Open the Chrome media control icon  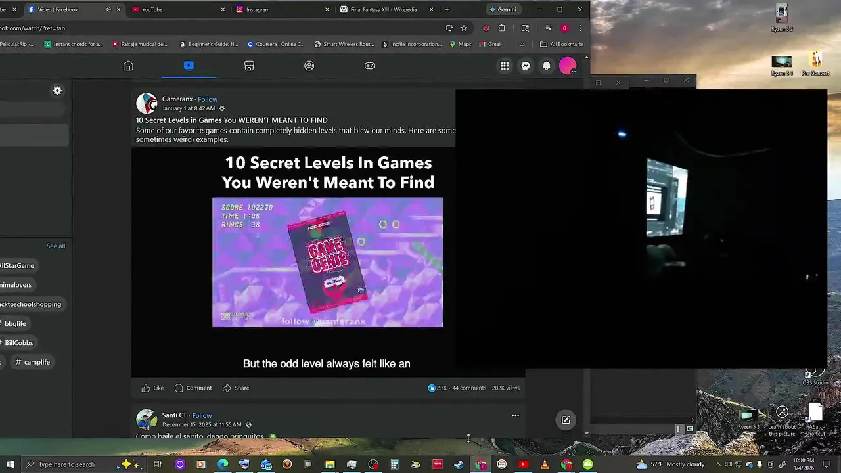coord(549,28)
